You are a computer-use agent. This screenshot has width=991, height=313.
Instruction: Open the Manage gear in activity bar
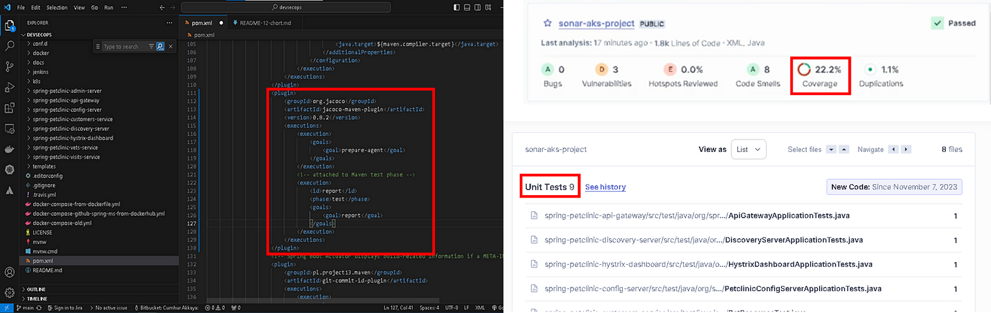point(9,293)
